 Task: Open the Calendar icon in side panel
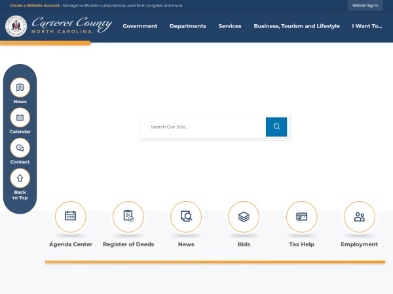(x=20, y=118)
